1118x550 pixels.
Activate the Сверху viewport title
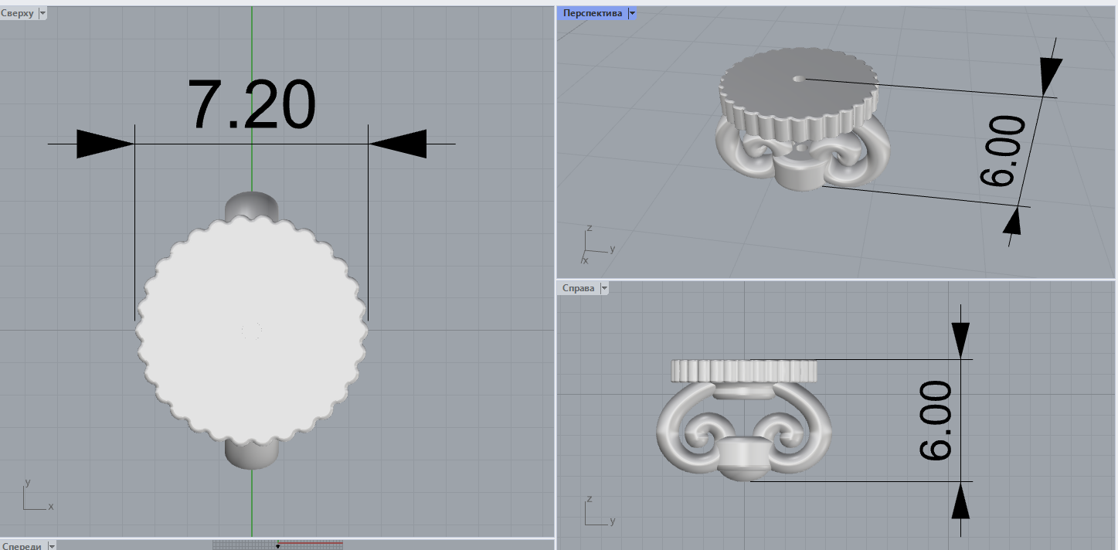[x=18, y=13]
